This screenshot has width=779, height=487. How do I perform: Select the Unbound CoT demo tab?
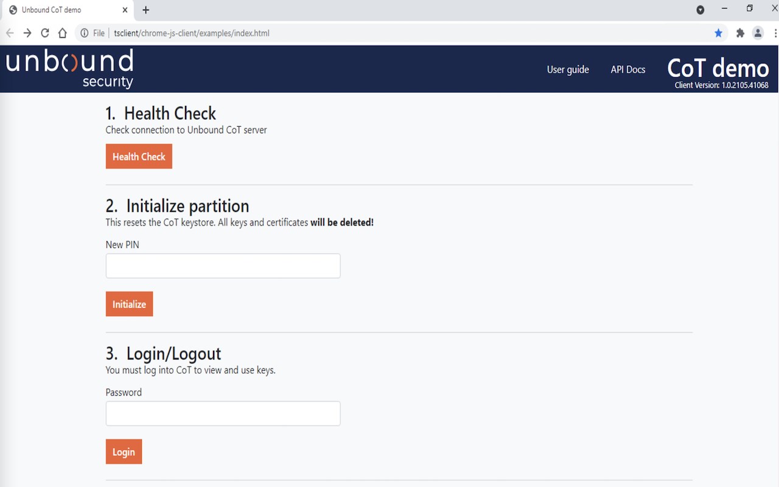pyautogui.click(x=67, y=10)
